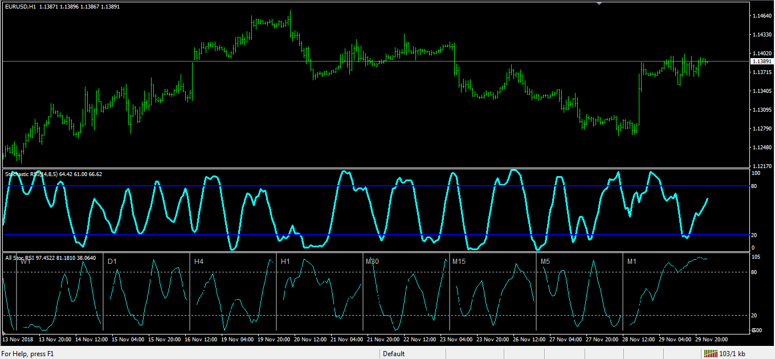
Task: Select the H4 timeframe panel label
Action: point(199,262)
